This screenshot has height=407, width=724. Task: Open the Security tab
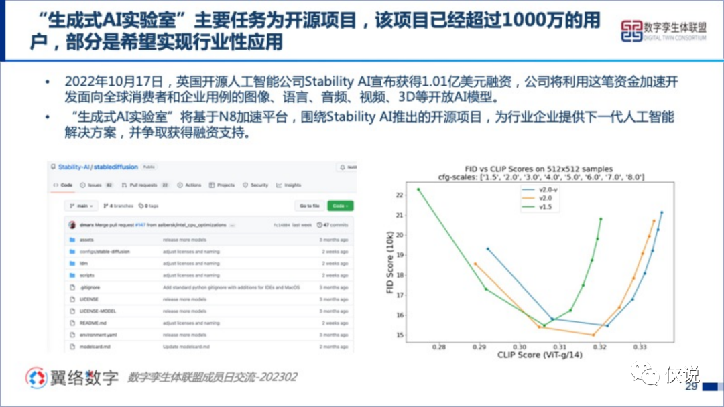pyautogui.click(x=255, y=185)
